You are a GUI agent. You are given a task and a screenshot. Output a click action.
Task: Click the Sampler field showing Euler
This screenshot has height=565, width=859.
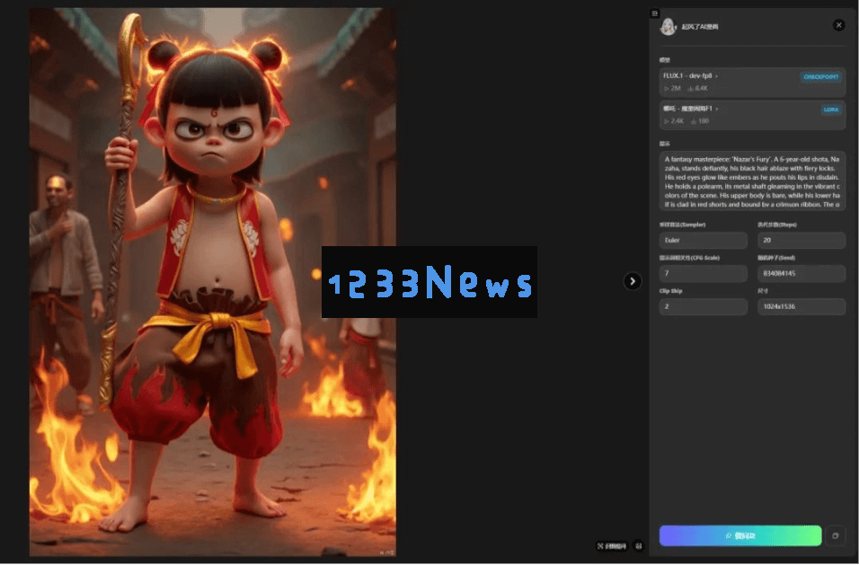(x=703, y=241)
